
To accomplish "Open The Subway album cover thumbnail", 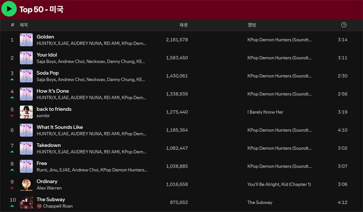I will (26, 202).
